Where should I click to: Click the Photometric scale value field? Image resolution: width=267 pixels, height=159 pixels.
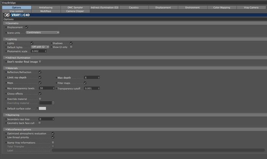point(38,51)
